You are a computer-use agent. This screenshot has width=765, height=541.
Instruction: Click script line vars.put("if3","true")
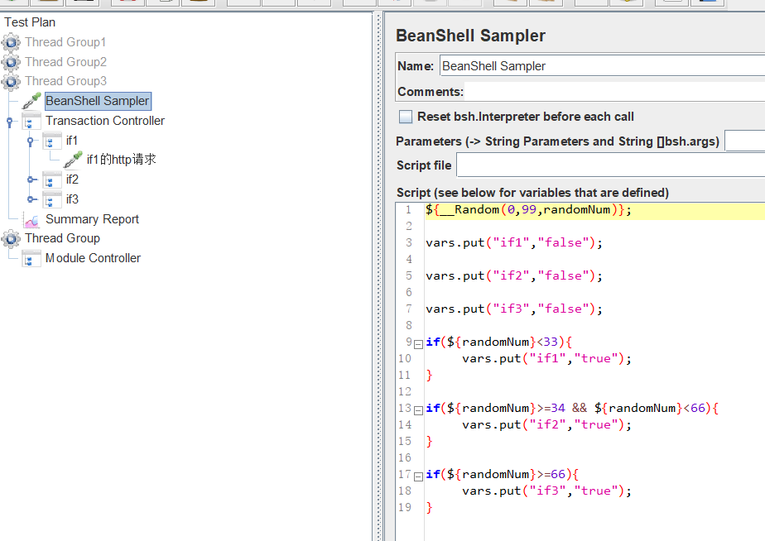pyautogui.click(x=546, y=491)
